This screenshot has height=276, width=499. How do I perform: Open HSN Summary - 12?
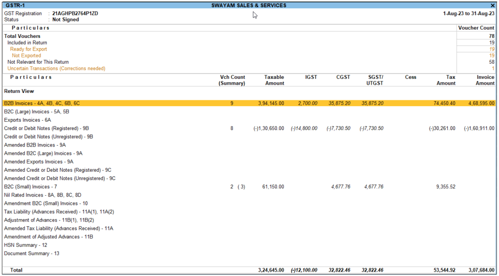click(x=25, y=245)
